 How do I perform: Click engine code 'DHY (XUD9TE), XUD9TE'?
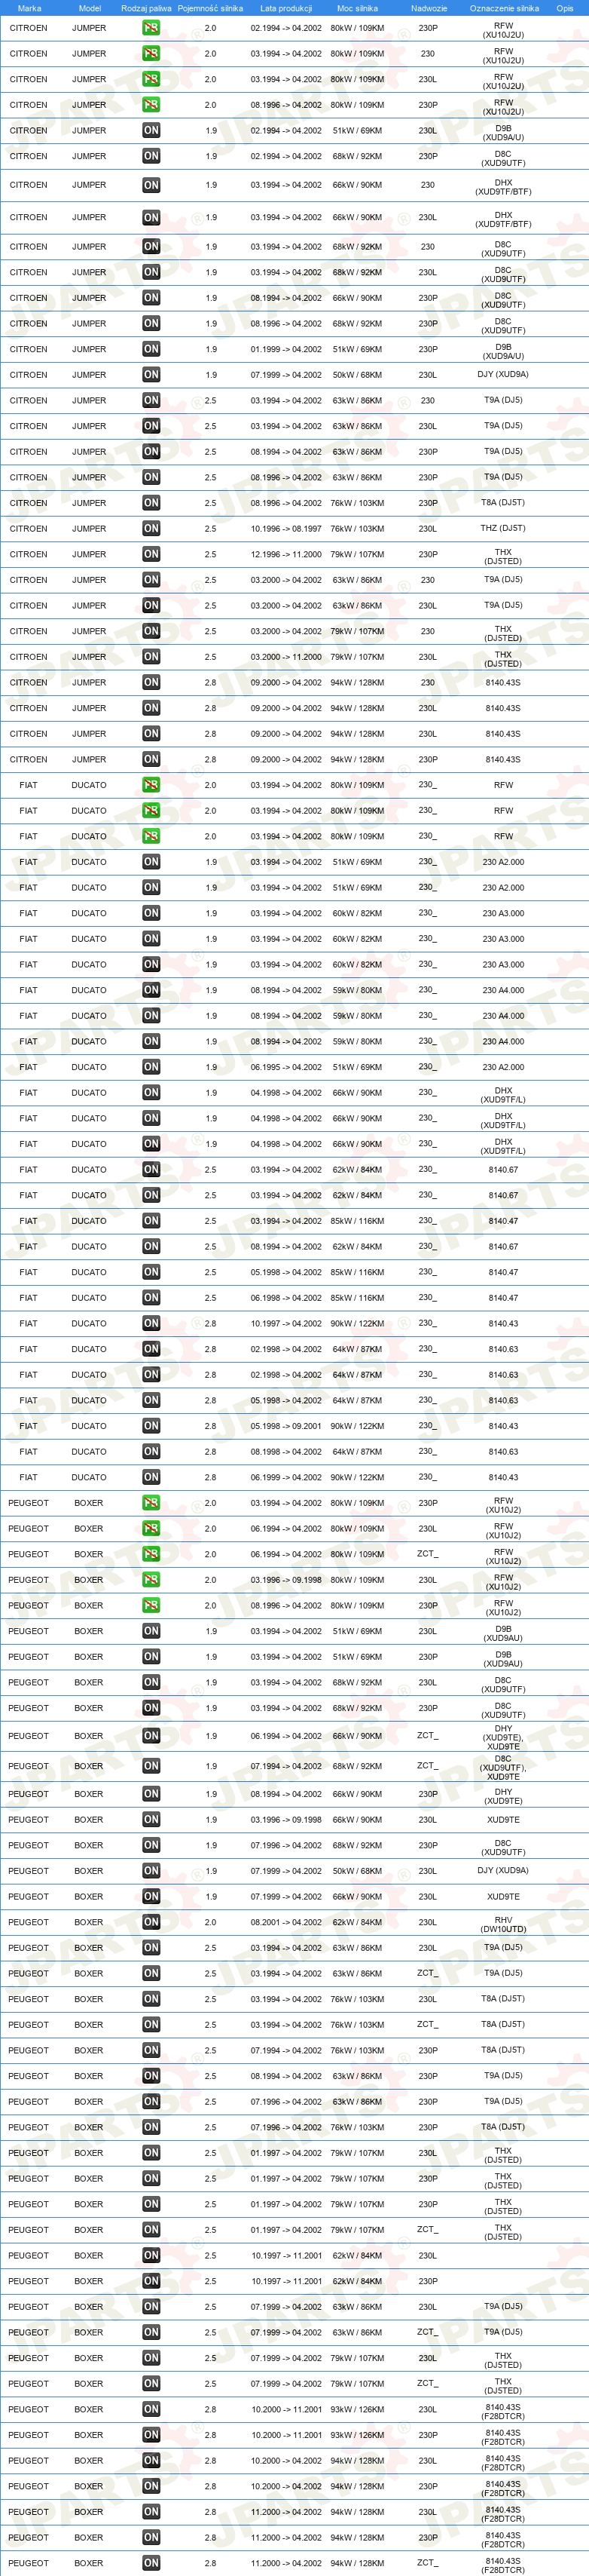point(503,1736)
